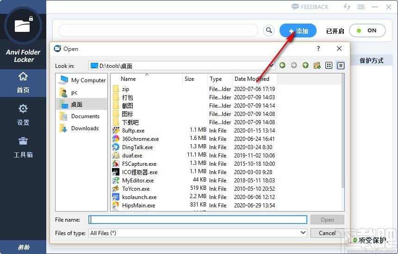Select the 下载吧 folder
This screenshot has height=254, width=398.
click(130, 122)
